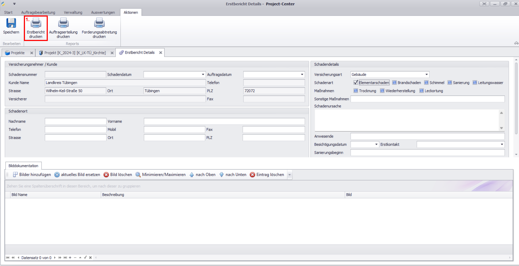This screenshot has width=519, height=266.
Task: Check the Trocknung checkbox
Action: pos(356,91)
